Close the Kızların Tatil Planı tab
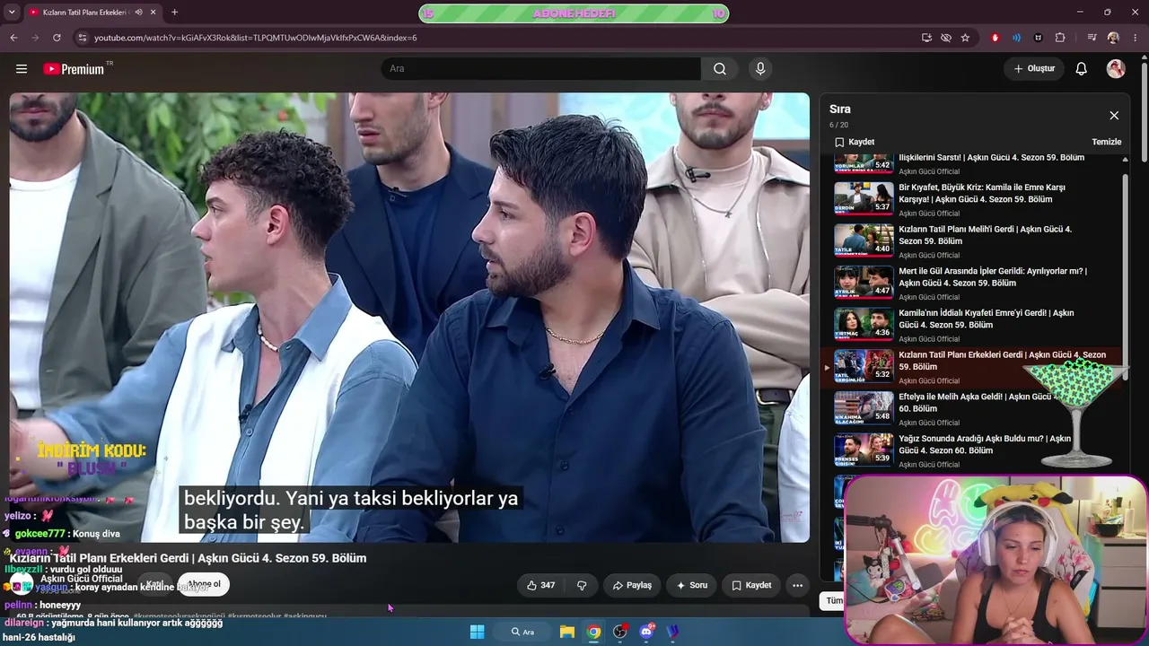This screenshot has width=1149, height=646. coord(153,13)
